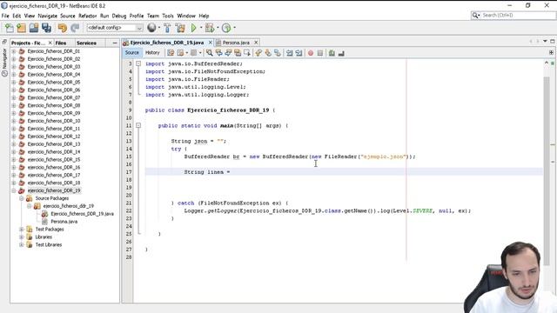Select Ejercicio_ficheros_DDR_19.java in project tree
Screen dimensions: 557x313
[x=82, y=214]
